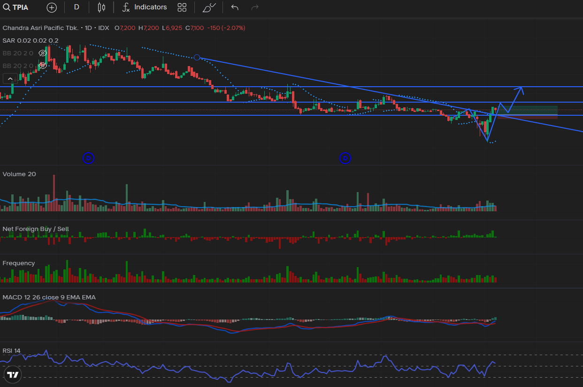Click the undo arrow

click(235, 7)
